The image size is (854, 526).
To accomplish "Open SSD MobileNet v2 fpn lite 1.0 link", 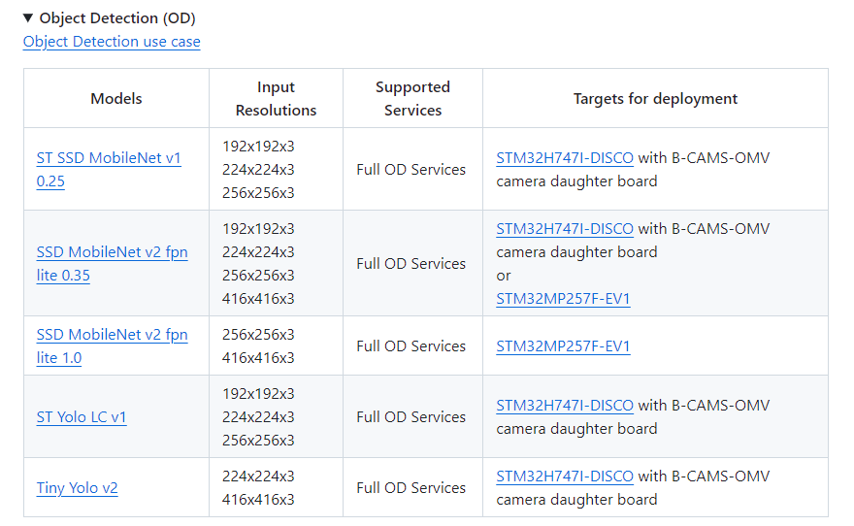I will click(x=112, y=335).
